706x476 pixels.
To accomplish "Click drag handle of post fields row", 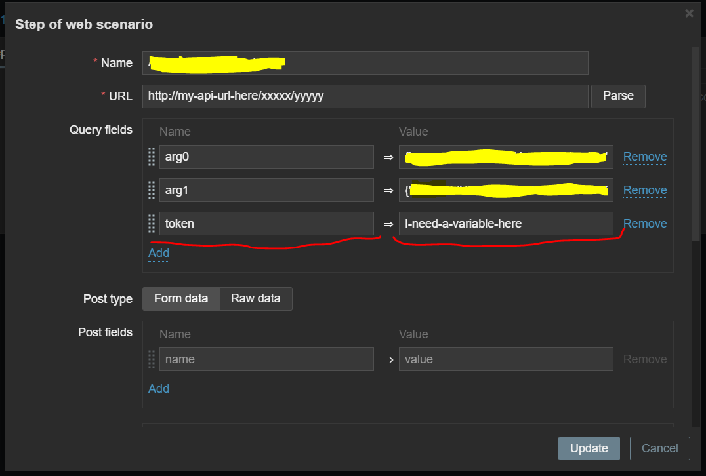I will tap(152, 359).
